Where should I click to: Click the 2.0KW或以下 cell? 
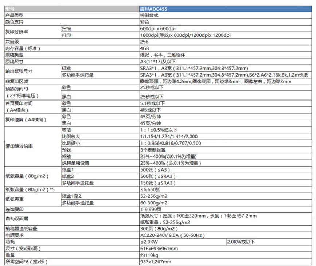click(x=241, y=242)
